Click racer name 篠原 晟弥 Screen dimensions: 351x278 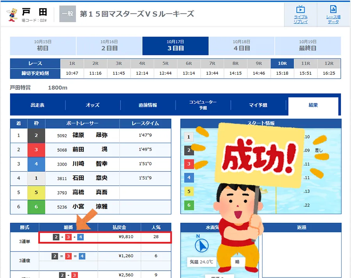tap(90, 135)
